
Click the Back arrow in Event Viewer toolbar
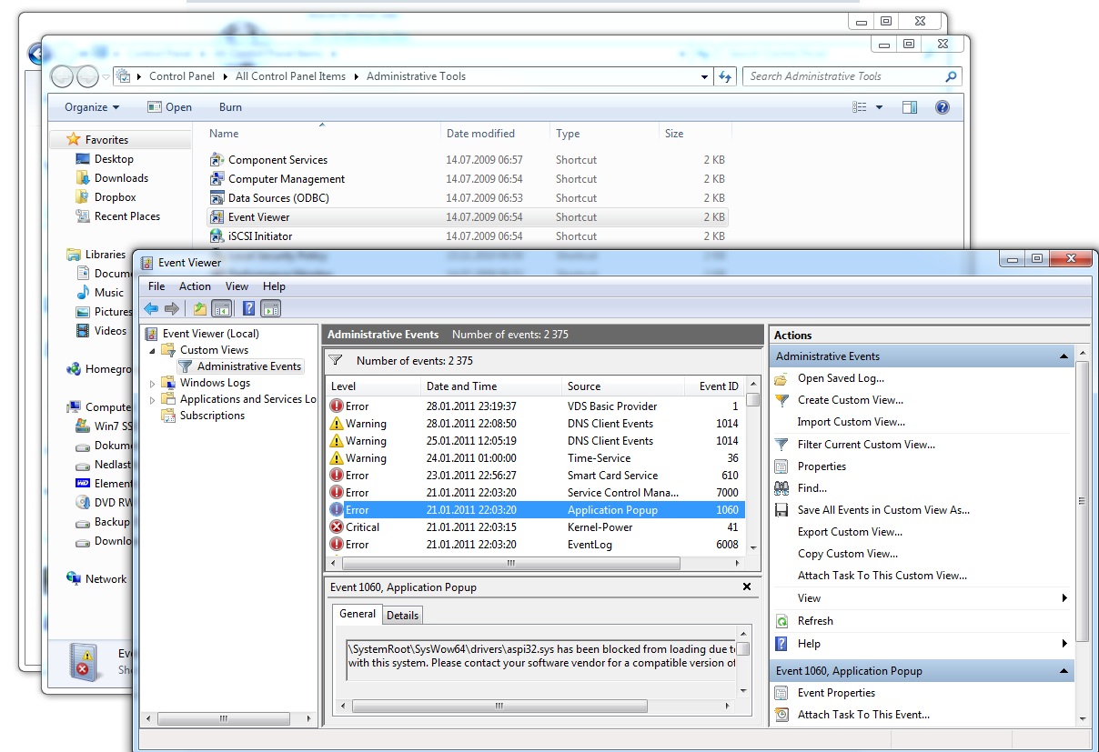pos(151,309)
